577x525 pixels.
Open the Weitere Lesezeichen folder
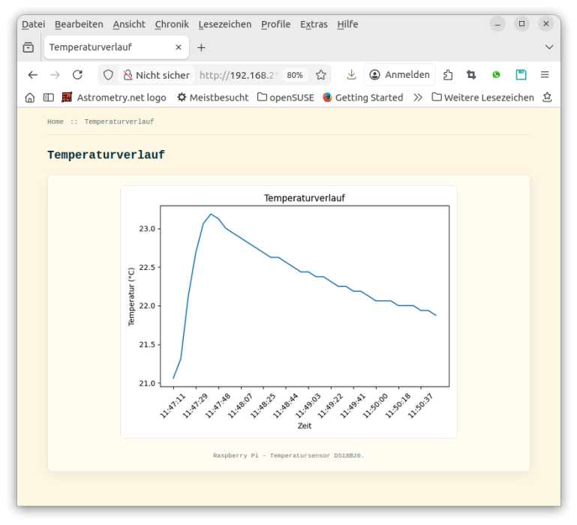point(482,97)
